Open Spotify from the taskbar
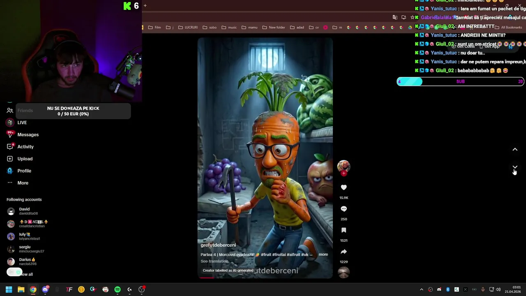The width and height of the screenshot is (526, 296). click(x=118, y=289)
